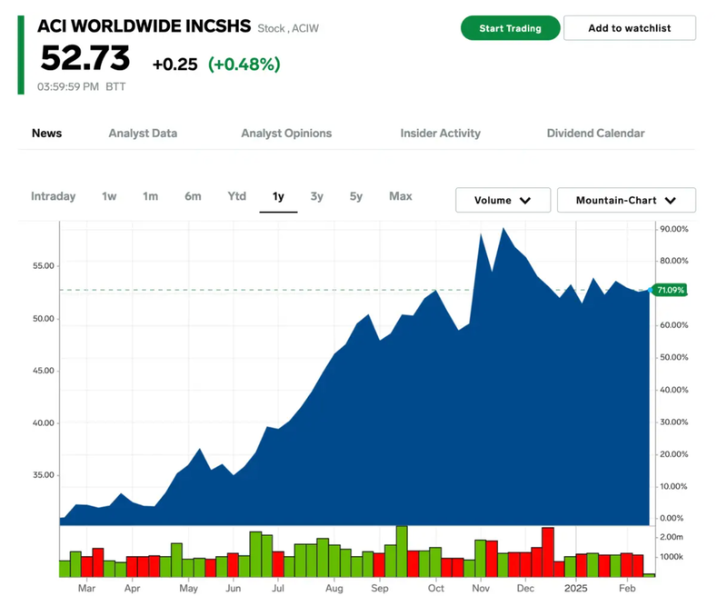The height and width of the screenshot is (606, 727).
Task: Switch to Analyst Data tab
Action: [x=143, y=134]
